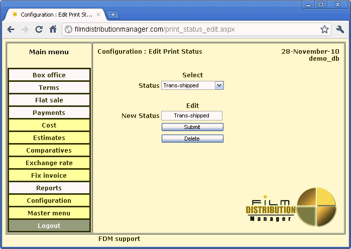Click the New Status text field

coord(192,116)
